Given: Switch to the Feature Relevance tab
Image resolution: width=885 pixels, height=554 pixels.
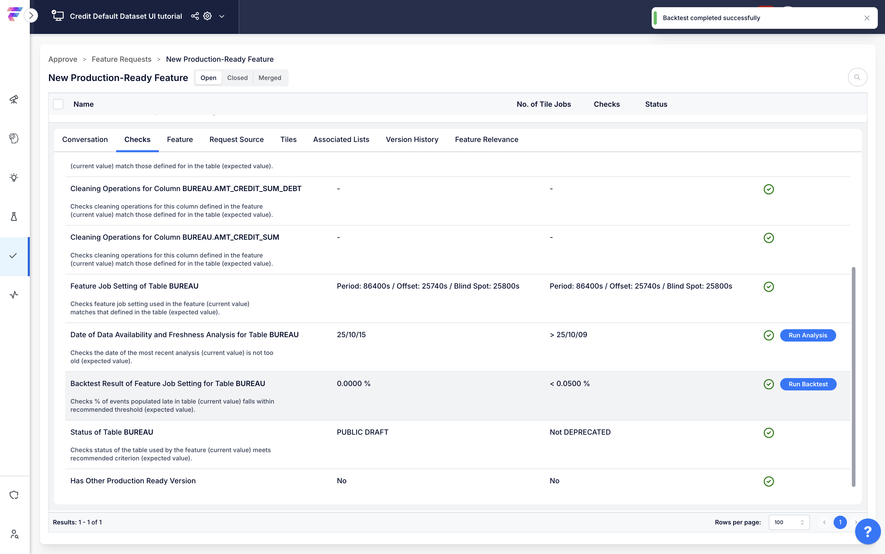Looking at the screenshot, I should [486, 140].
